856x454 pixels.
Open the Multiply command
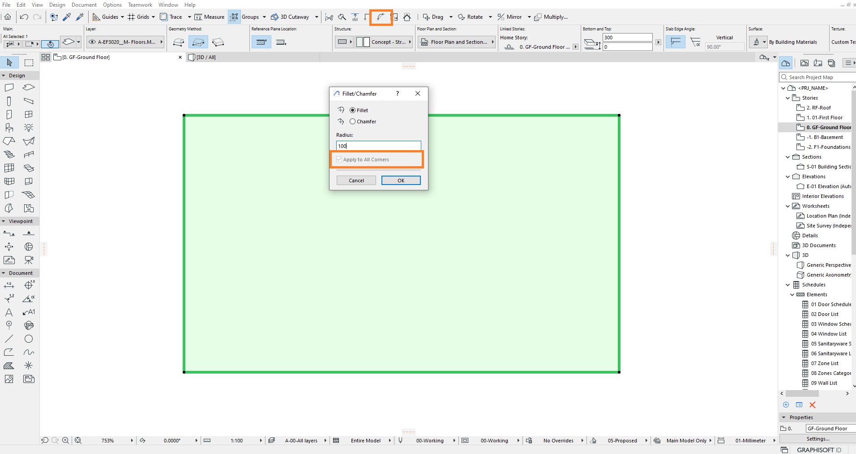551,17
